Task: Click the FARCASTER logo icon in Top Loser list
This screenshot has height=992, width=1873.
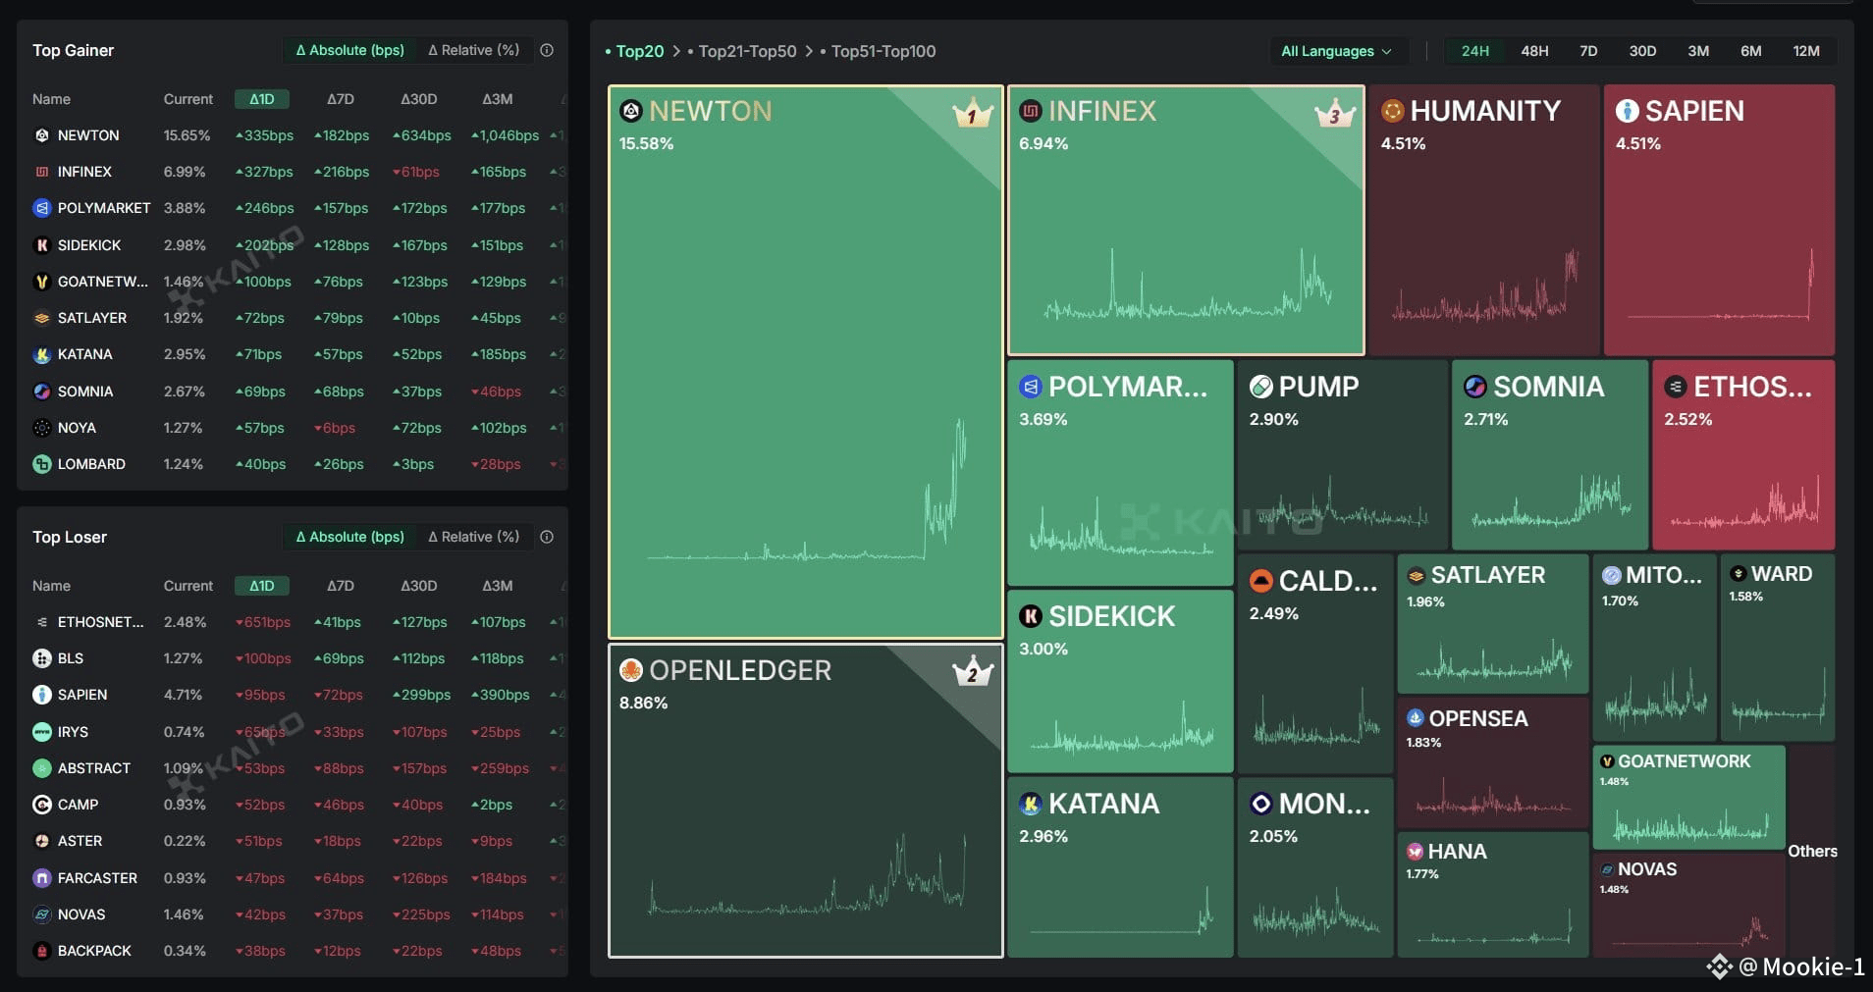Action: tap(41, 878)
